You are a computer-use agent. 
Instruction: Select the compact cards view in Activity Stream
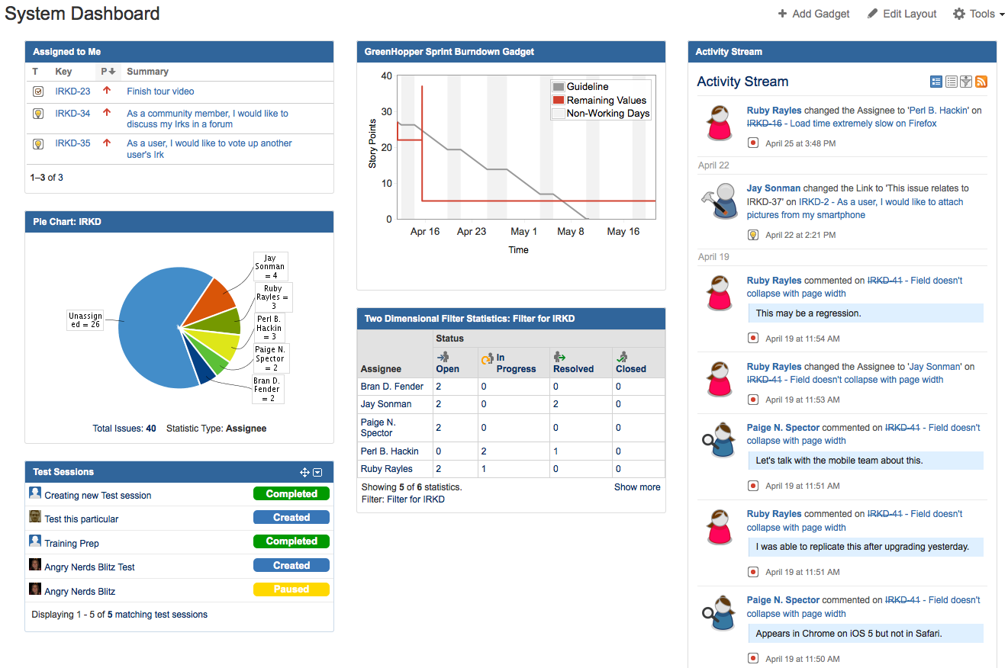point(936,82)
